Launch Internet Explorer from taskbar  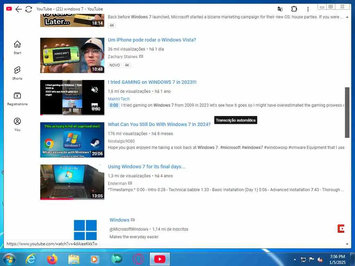coord(31,259)
